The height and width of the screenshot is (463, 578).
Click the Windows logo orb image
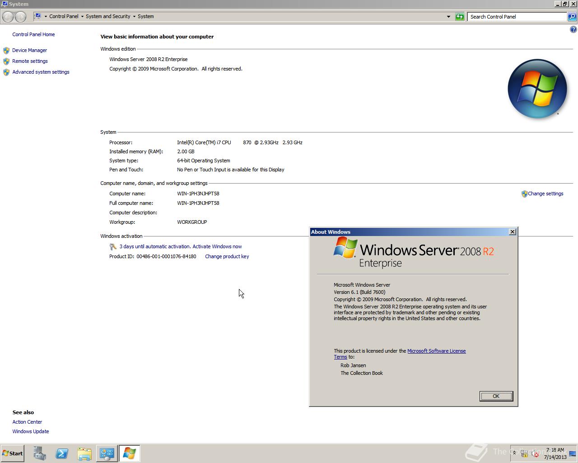[537, 89]
